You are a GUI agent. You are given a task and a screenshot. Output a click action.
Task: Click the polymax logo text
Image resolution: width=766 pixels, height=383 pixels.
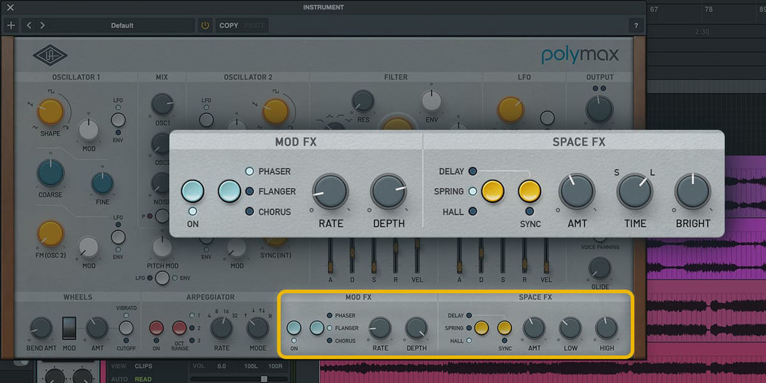pyautogui.click(x=580, y=55)
